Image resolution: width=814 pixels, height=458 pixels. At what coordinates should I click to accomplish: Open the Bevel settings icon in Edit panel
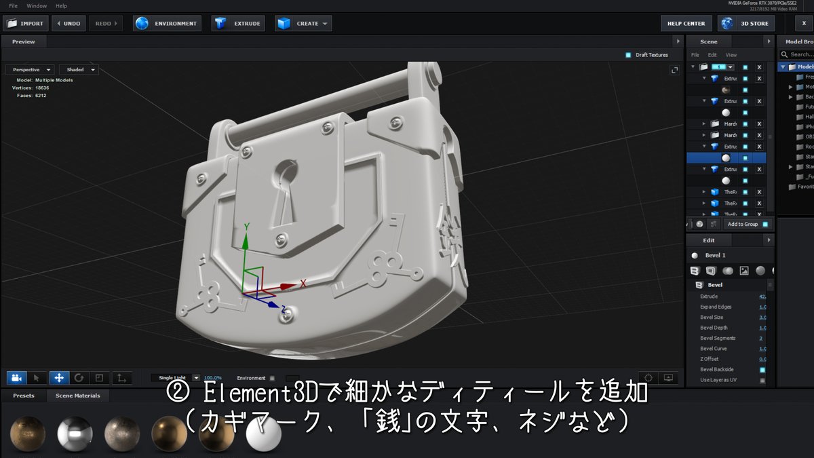coord(695,270)
